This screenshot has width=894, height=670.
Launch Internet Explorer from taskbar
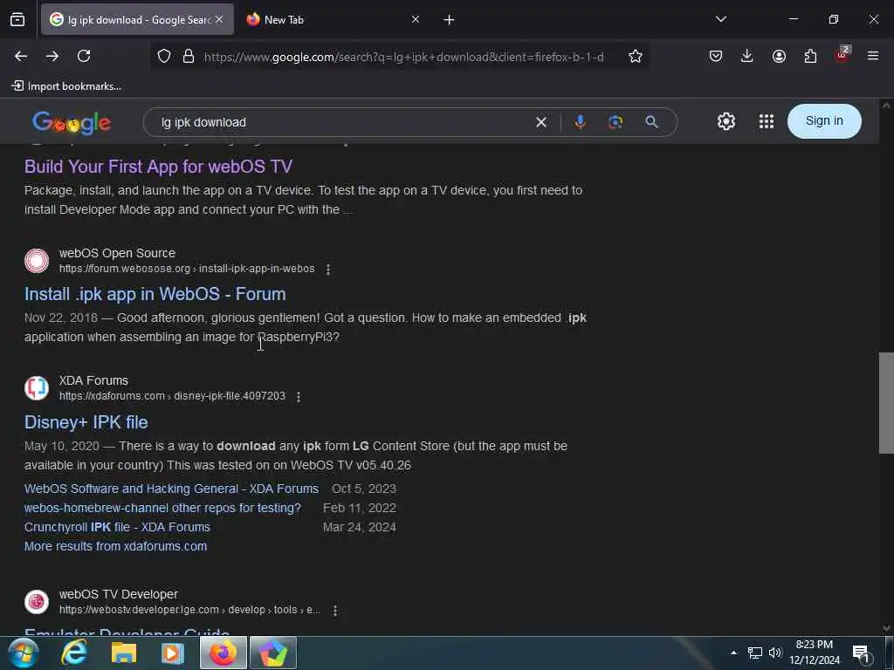tap(75, 653)
